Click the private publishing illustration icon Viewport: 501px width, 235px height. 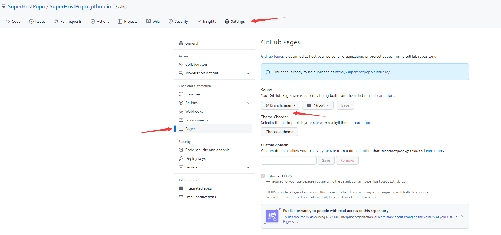click(272, 216)
